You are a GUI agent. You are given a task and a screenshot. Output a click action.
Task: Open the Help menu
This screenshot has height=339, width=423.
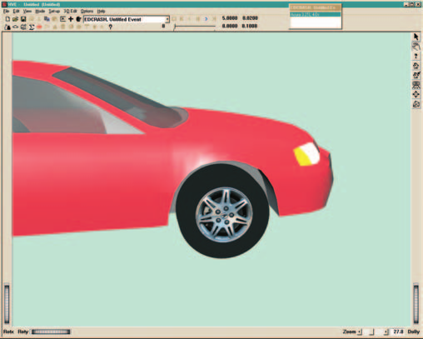101,11
